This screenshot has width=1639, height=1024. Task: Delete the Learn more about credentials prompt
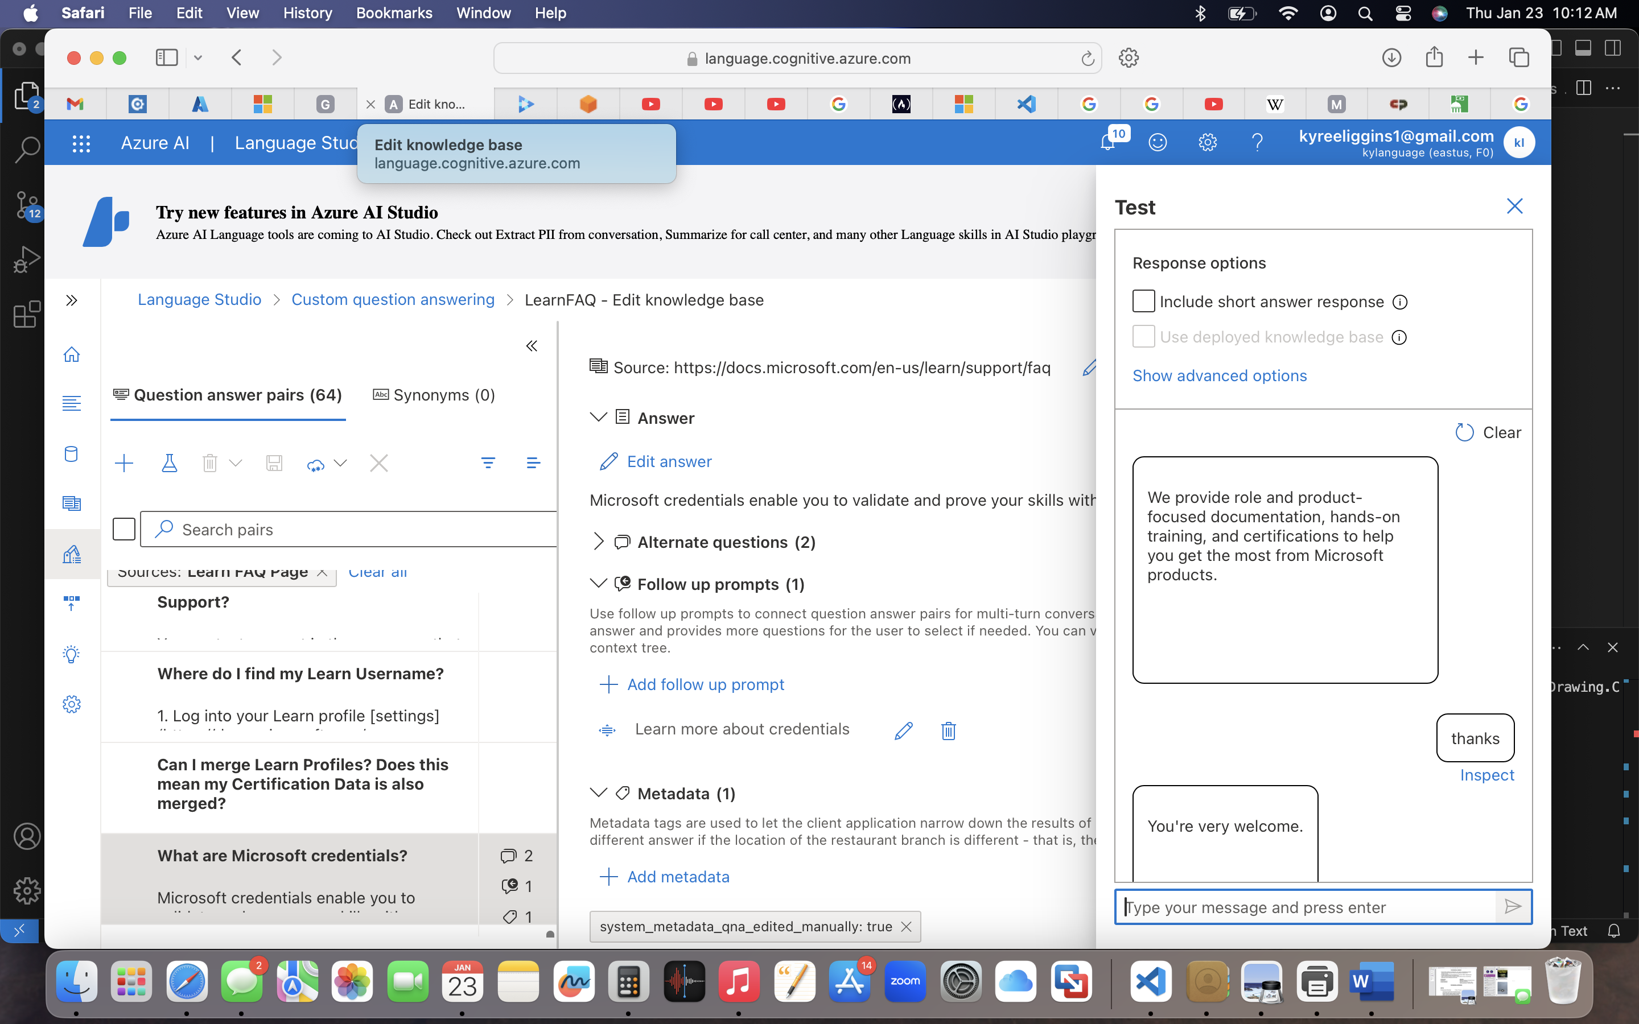point(948,731)
